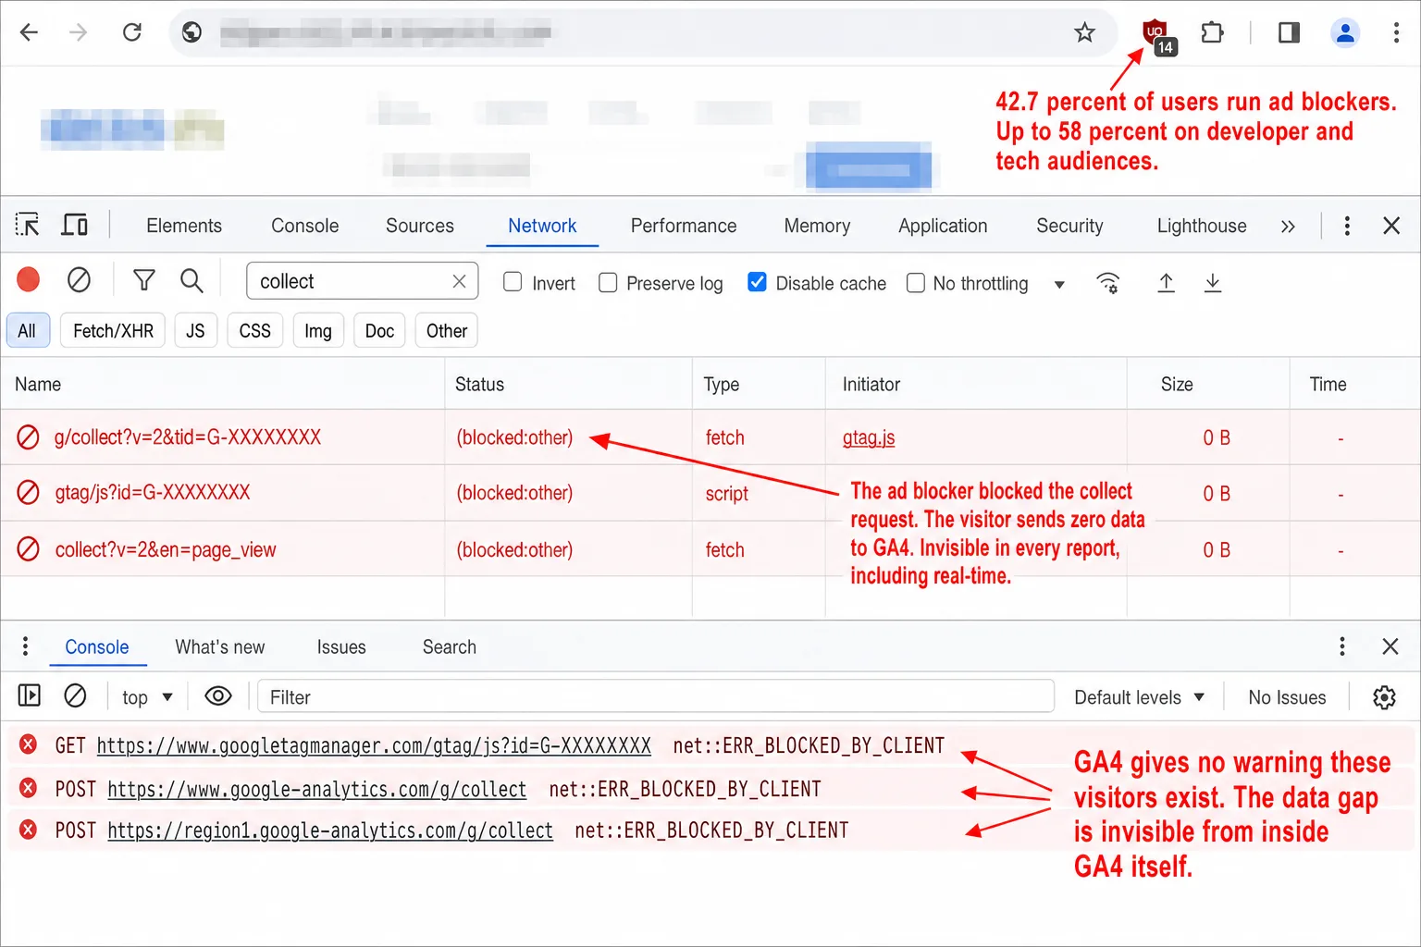Filter requests by Fetch/XHR
This screenshot has width=1421, height=947.
113,330
